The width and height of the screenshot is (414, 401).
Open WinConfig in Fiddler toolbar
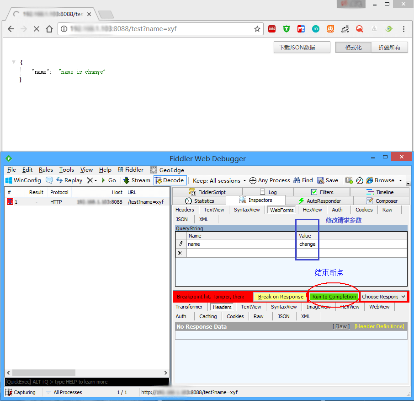coord(23,180)
